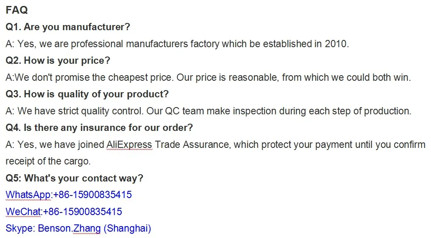Viewport: 431px width, 238px height.
Task: Click the answer mentioning established in 2010
Action: [177, 44]
